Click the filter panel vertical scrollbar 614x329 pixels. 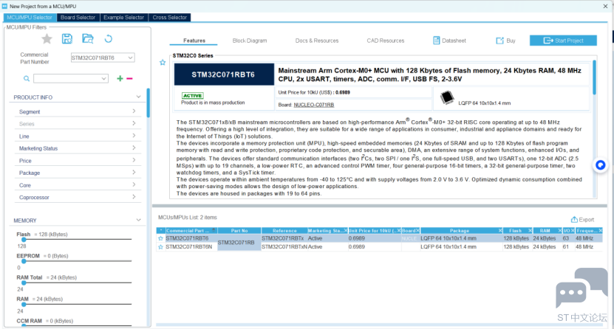(x=149, y=103)
